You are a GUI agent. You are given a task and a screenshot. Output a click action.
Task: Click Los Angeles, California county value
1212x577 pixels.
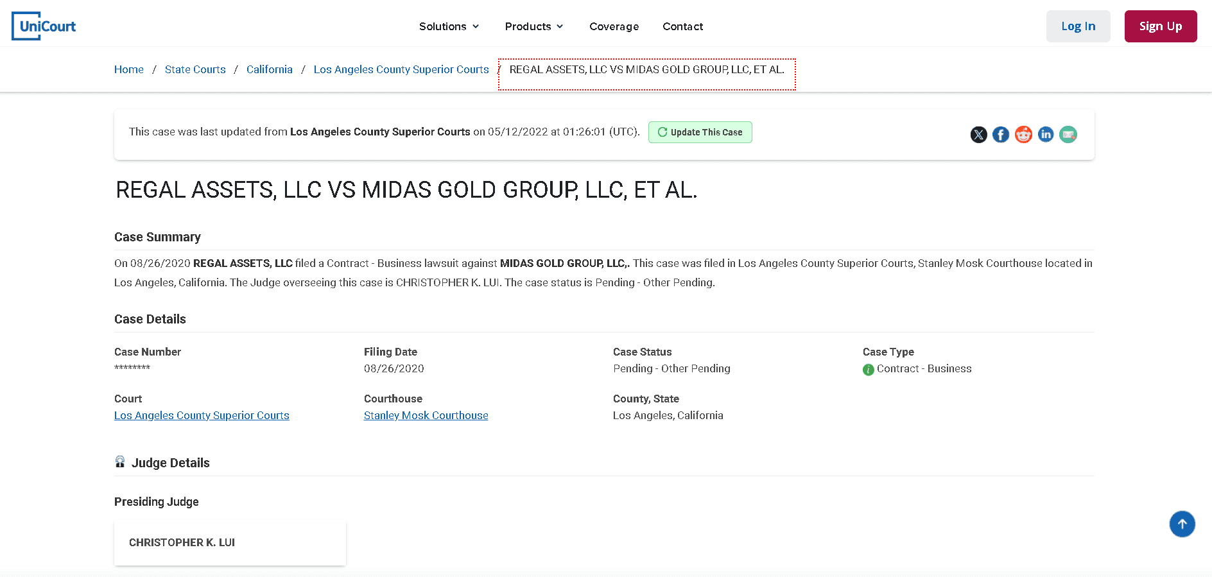668,415
